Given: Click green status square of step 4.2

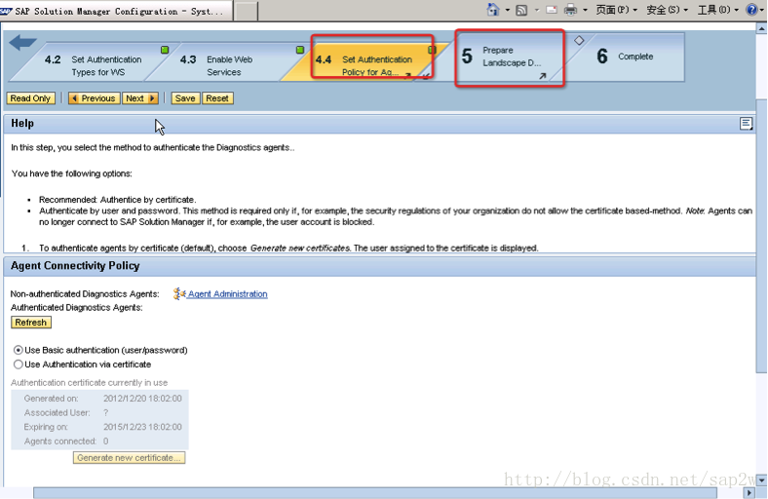Looking at the screenshot, I should (165, 50).
